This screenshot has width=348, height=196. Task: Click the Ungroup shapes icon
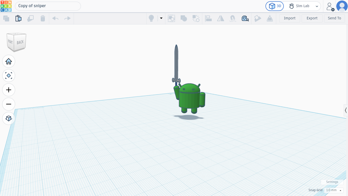point(196,18)
